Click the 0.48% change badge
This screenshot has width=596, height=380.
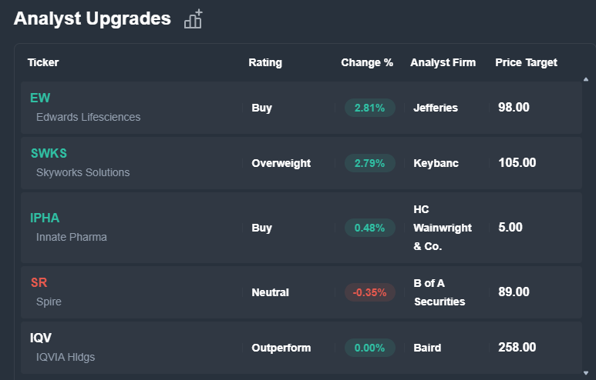[369, 228]
